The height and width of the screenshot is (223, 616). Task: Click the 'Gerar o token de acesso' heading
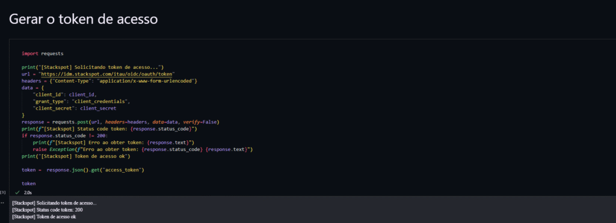click(x=83, y=19)
